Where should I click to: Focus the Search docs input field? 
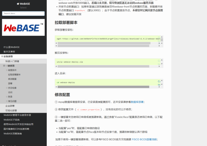coord(23,13)
